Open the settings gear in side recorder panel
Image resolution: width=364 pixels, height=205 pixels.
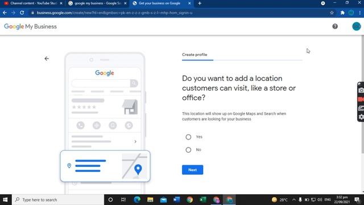(361, 117)
